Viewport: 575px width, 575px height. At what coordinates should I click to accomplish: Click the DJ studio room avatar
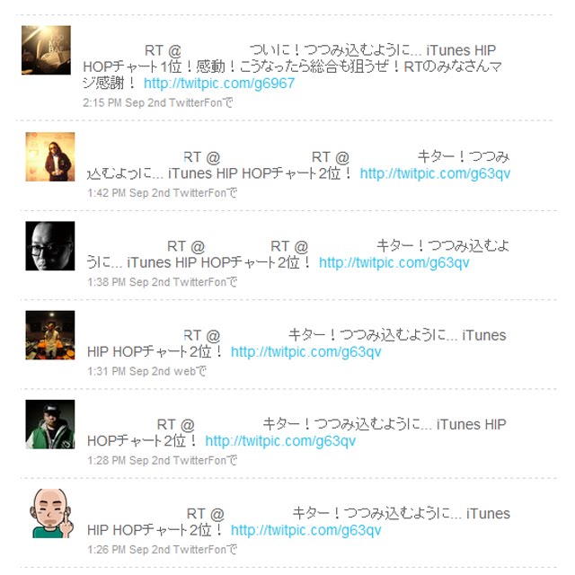point(50,335)
